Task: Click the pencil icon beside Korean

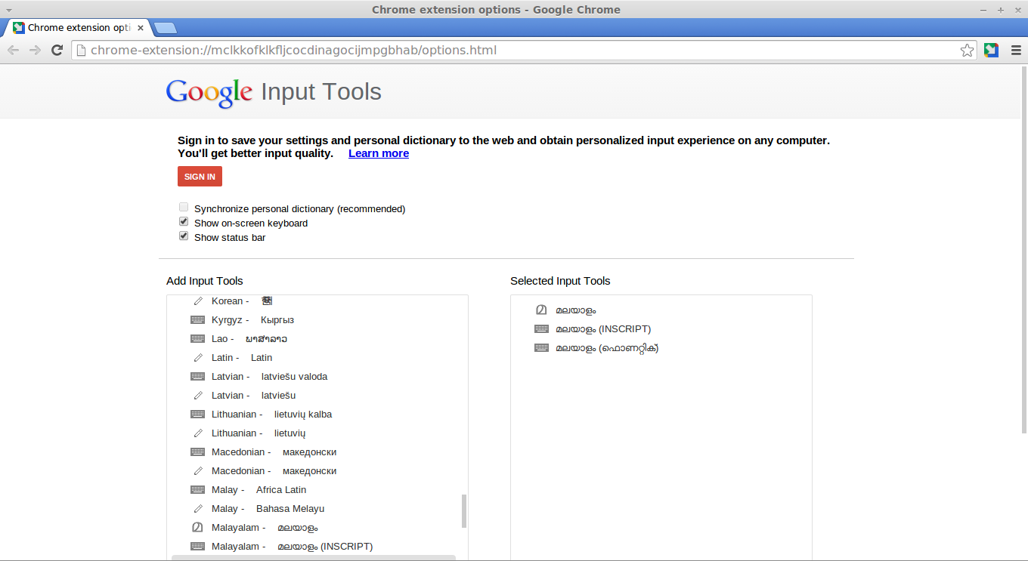Action: [198, 301]
